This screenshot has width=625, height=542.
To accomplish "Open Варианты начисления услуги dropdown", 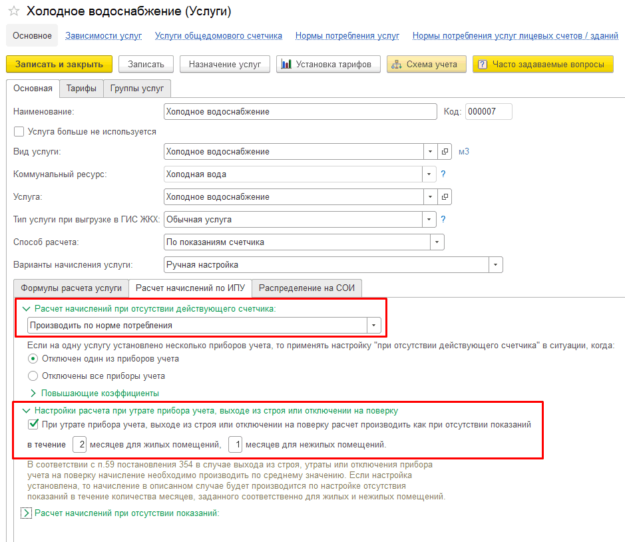I will (495, 265).
